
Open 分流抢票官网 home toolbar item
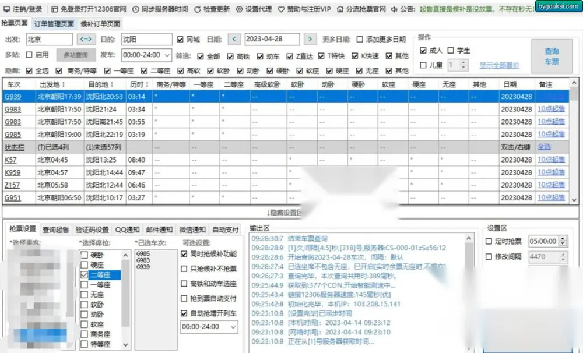coord(361,9)
